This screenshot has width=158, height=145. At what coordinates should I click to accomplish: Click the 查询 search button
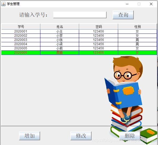coord(123,15)
